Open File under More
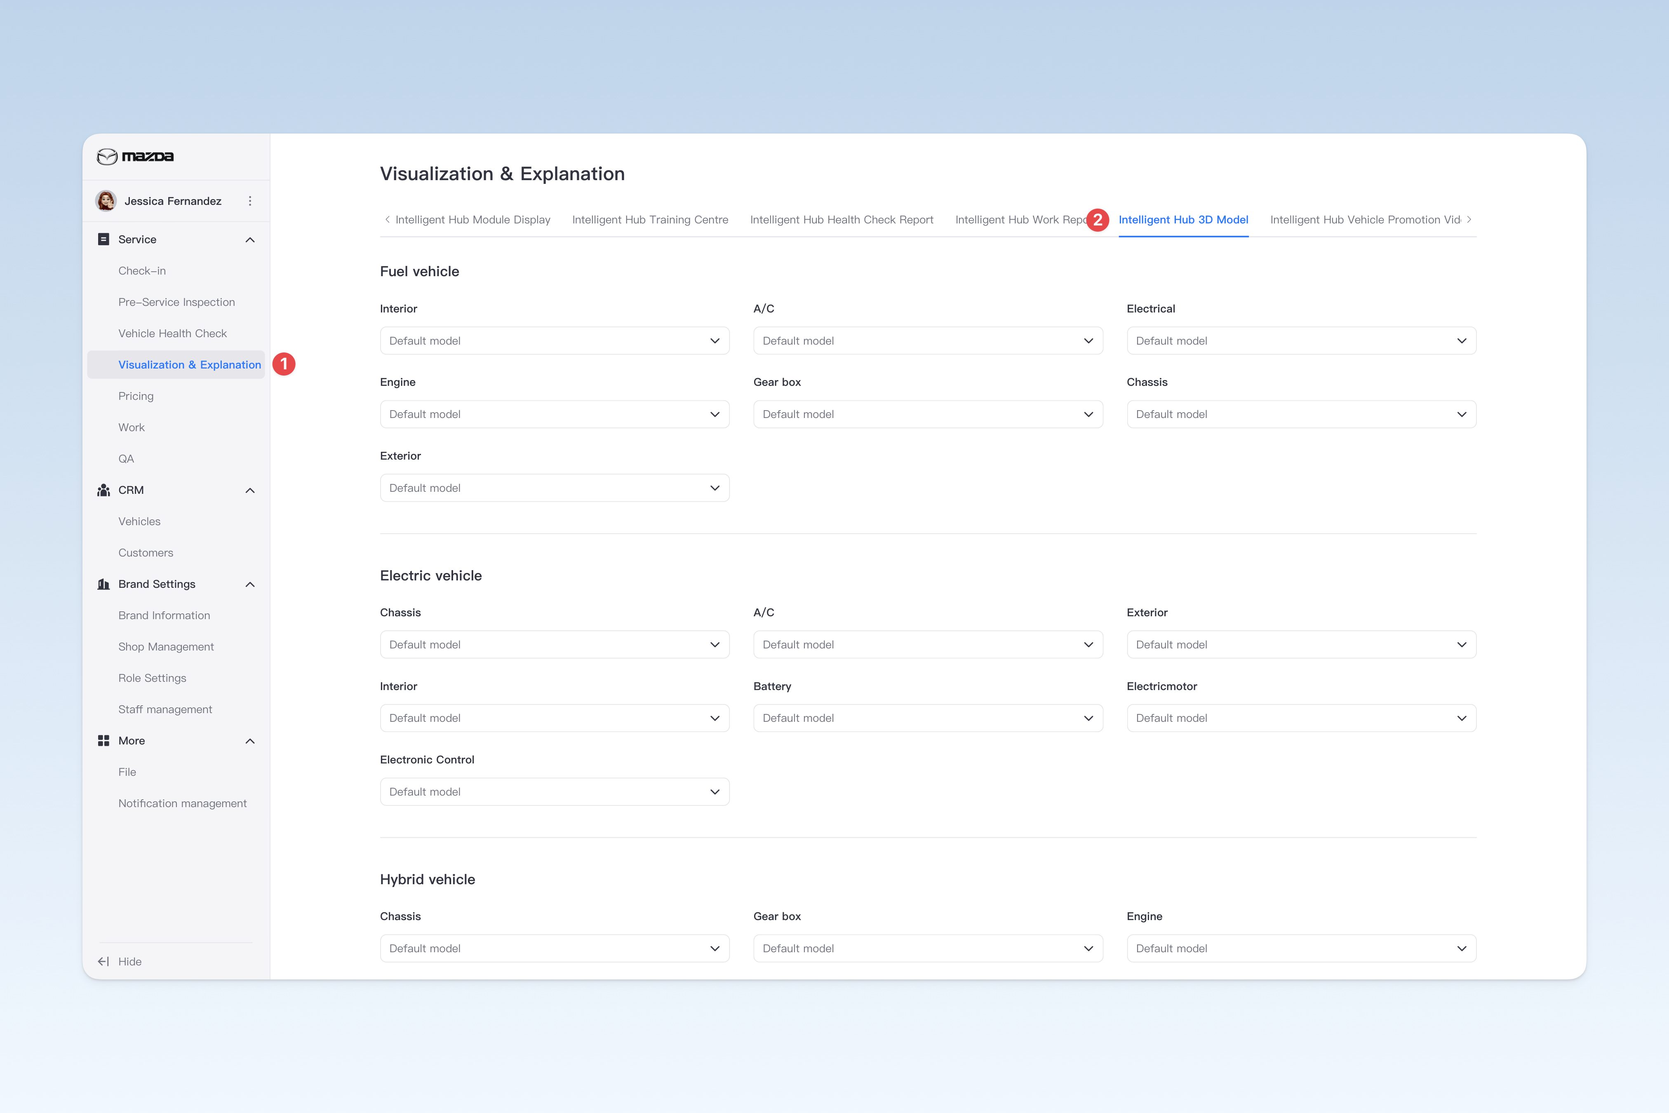Screen dimensions: 1669x1113 127,772
